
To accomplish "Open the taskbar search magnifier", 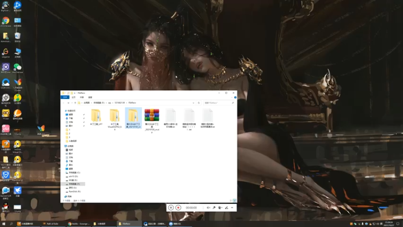I will (x=11, y=223).
